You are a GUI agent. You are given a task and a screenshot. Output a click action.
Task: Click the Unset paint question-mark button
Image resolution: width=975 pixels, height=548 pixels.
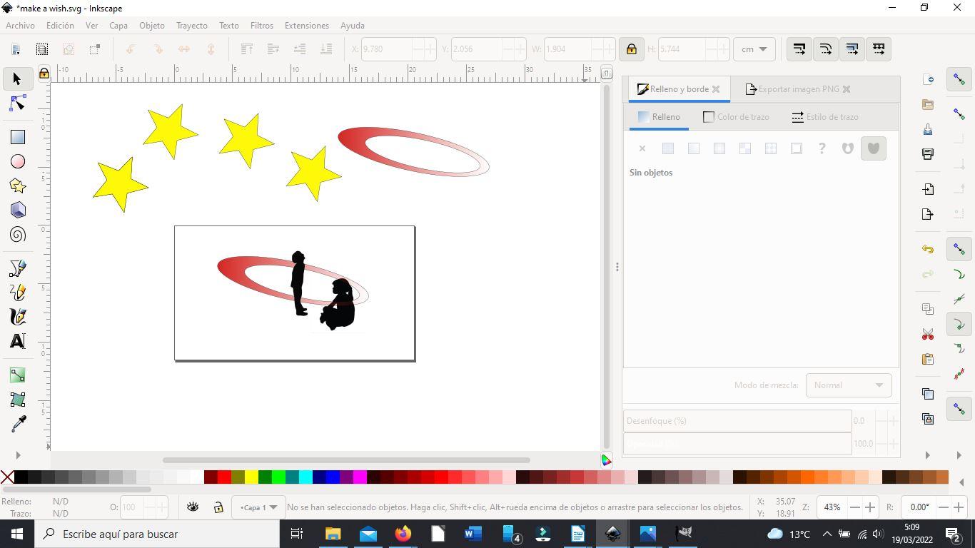tap(822, 148)
